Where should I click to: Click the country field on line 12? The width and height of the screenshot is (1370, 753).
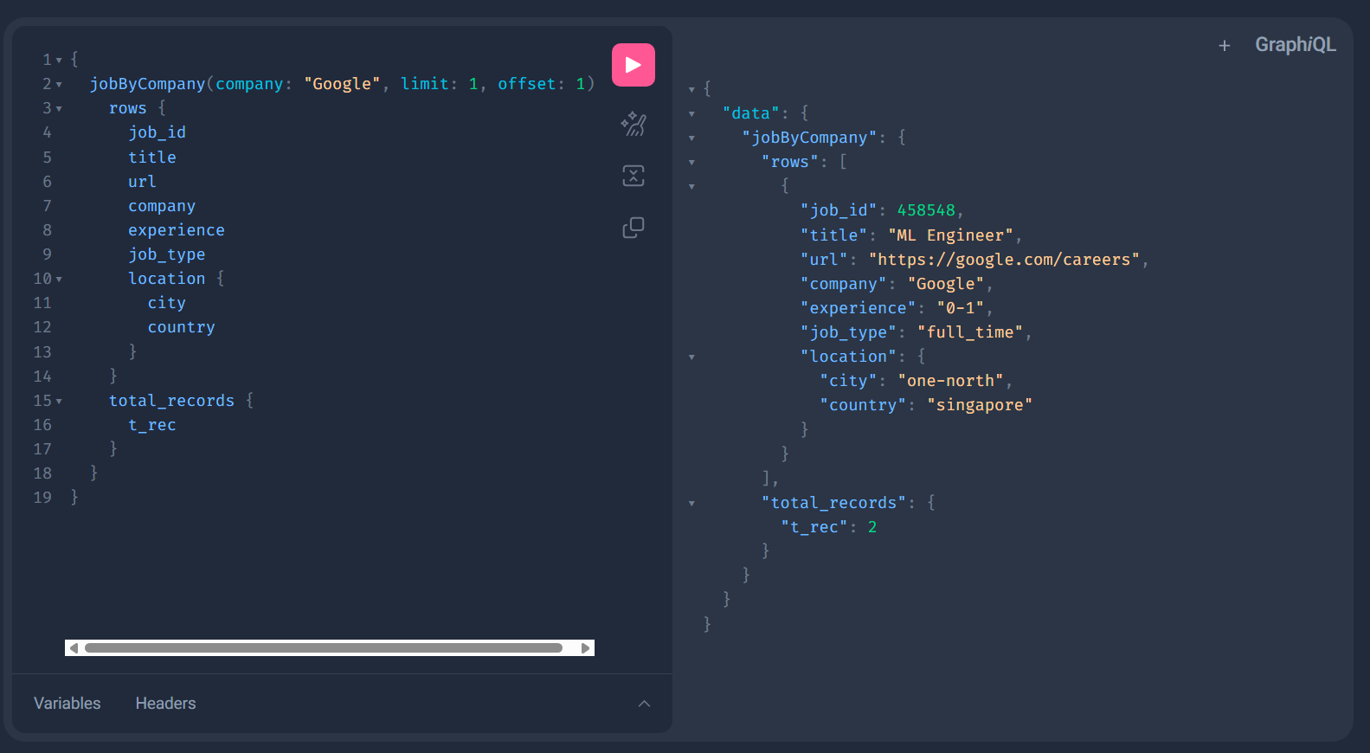click(182, 327)
